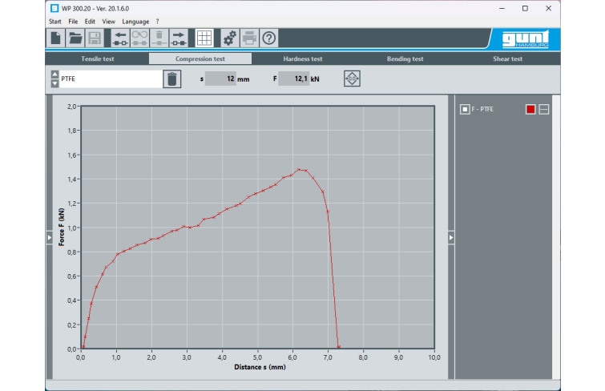The image size is (605, 391).
Task: Step up the PTFE series selector
Action: 54,75
